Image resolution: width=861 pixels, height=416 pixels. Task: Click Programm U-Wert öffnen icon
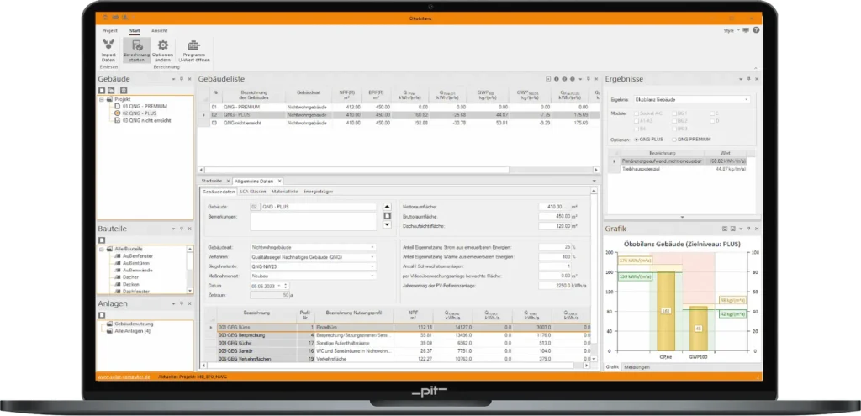[194, 45]
